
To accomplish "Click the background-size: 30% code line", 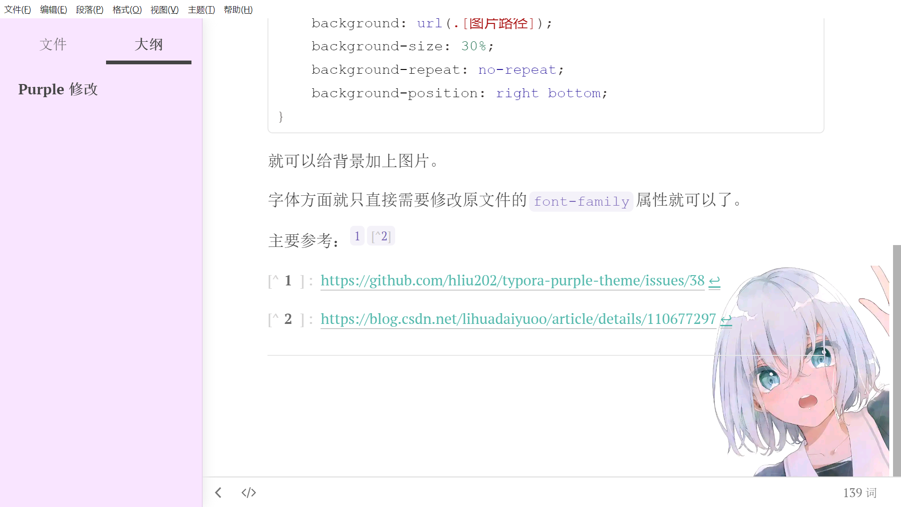I will 403,46.
